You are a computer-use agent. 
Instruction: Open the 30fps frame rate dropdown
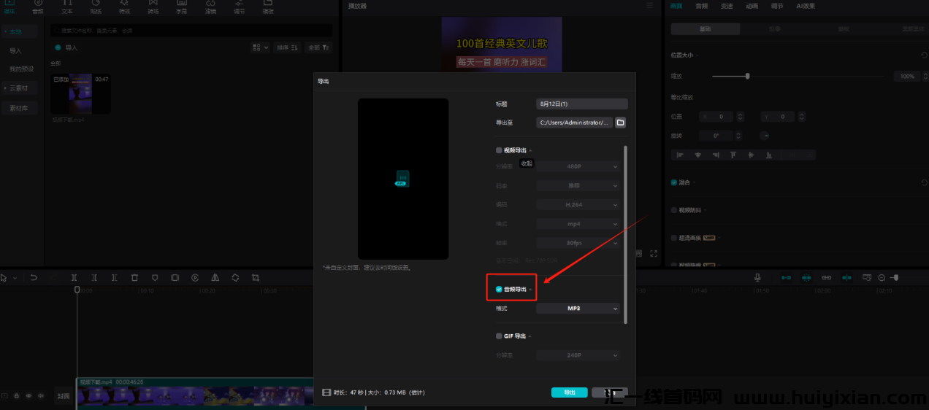pyautogui.click(x=578, y=243)
